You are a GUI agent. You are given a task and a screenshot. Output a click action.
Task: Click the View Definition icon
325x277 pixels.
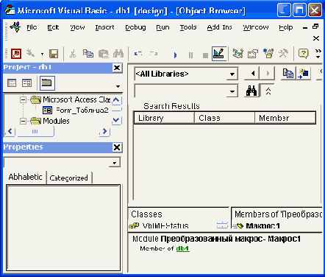tap(304, 73)
